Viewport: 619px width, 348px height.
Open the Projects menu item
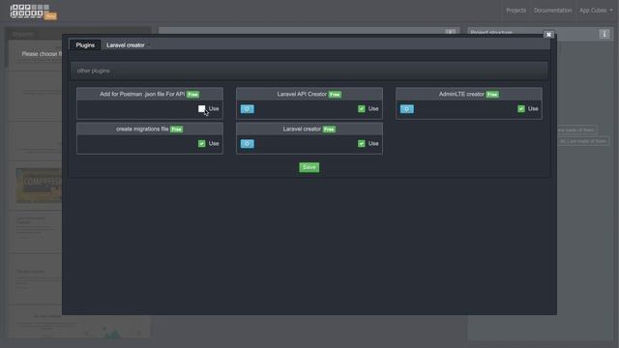[516, 11]
